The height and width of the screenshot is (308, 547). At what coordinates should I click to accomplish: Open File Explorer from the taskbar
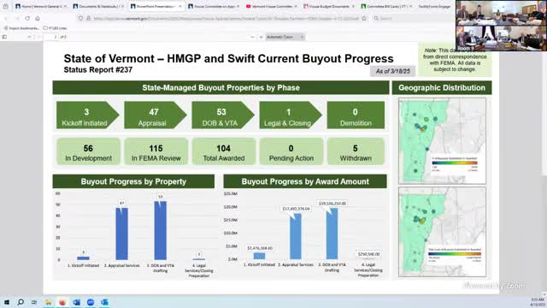pyautogui.click(x=48, y=302)
